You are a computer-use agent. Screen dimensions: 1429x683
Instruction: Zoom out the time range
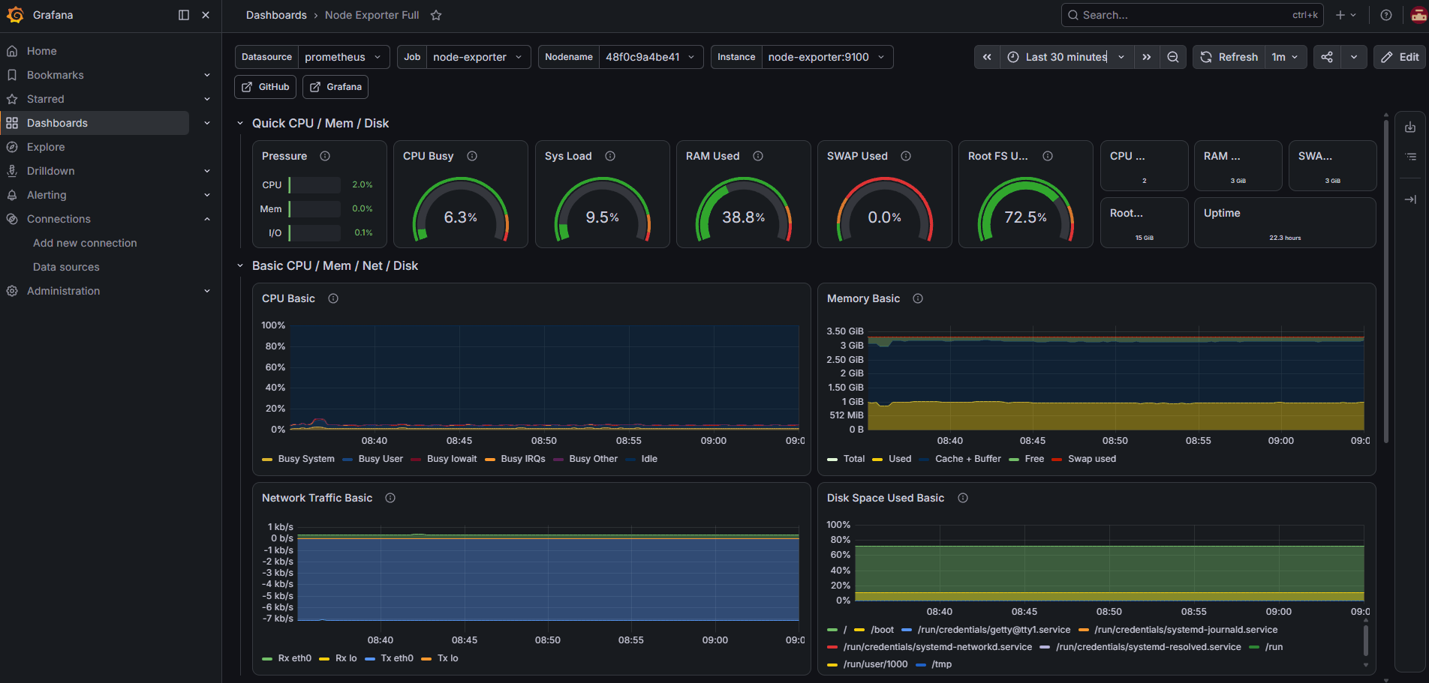click(1173, 57)
